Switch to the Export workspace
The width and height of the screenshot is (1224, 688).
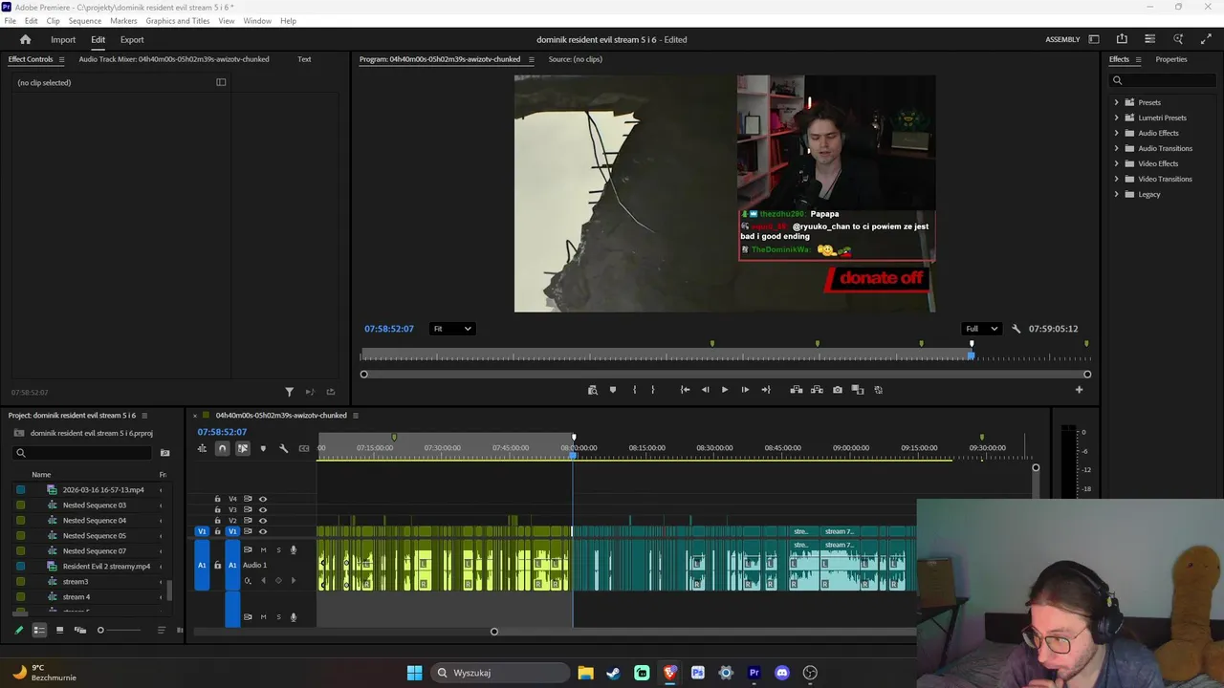(132, 39)
